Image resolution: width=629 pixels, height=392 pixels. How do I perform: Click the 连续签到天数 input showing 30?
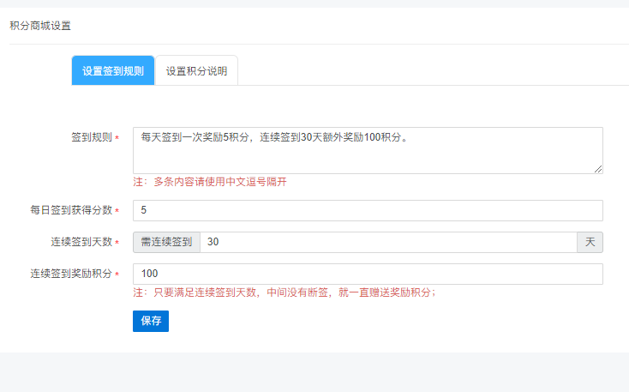coord(388,242)
